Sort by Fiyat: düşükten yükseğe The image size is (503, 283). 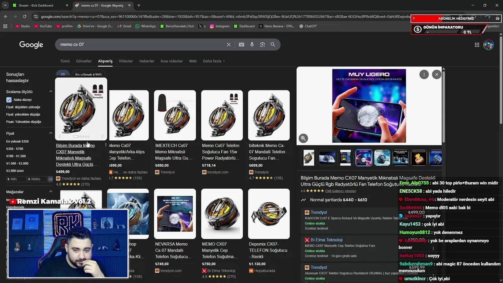[23, 107]
